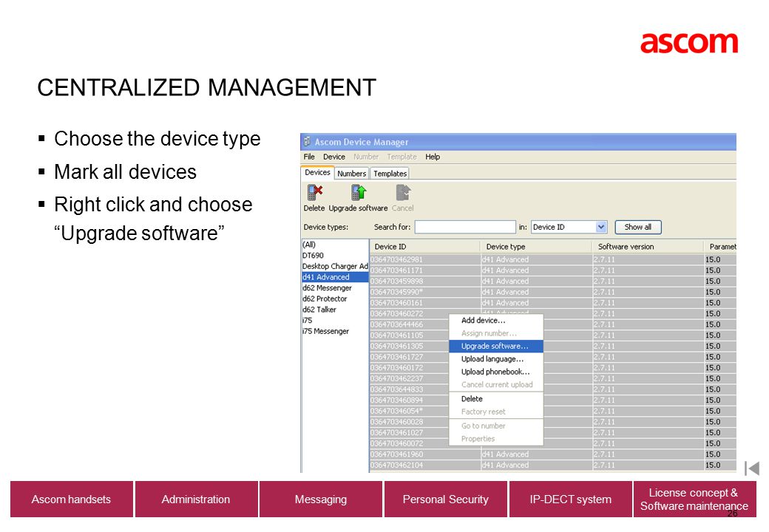The image size is (769, 532).
Task: Click greyed Factory reset menu entry
Action: coord(496,412)
